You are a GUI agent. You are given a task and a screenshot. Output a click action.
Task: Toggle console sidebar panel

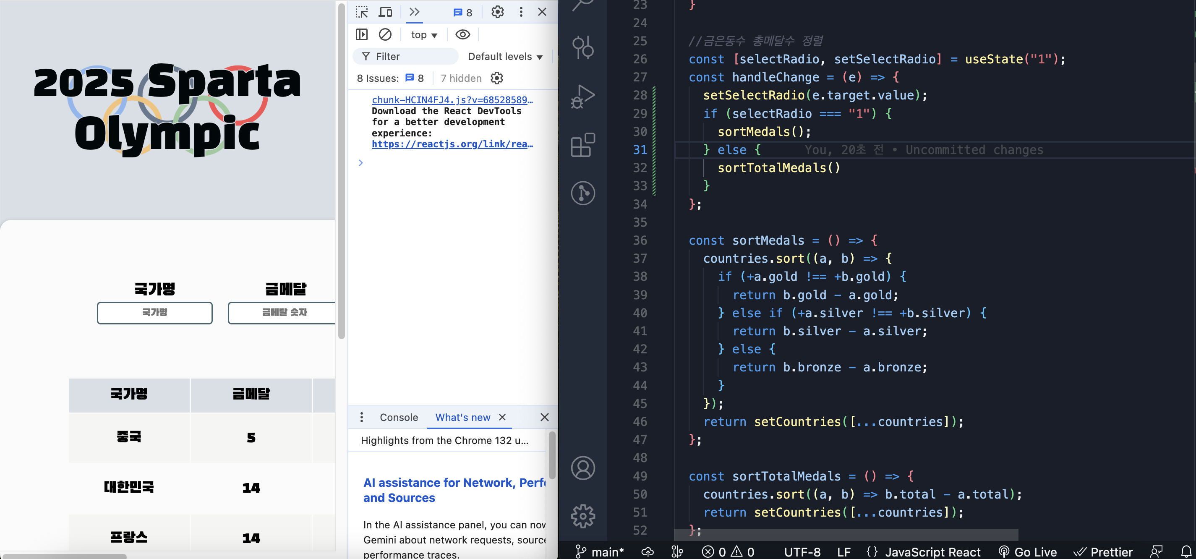tap(362, 35)
